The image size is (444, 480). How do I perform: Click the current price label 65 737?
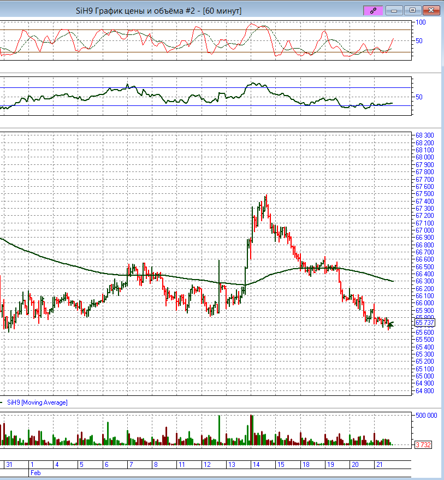425,323
